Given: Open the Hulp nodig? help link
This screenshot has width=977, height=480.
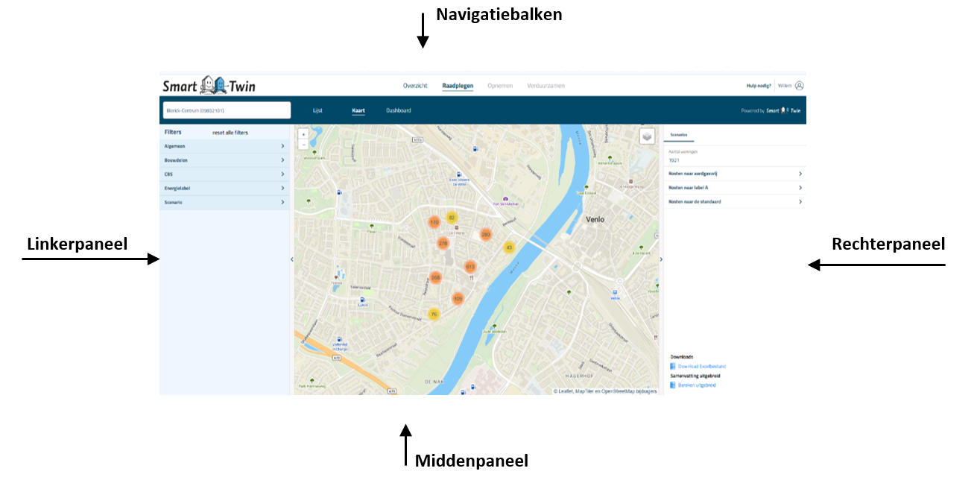Looking at the screenshot, I should (x=759, y=85).
